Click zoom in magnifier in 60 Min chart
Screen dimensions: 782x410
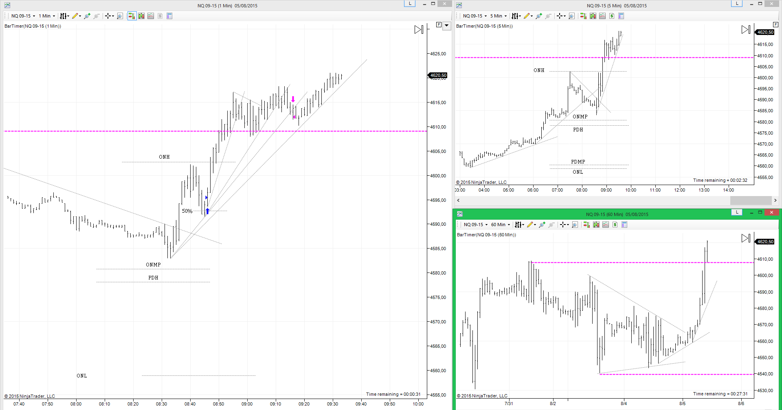coord(542,225)
